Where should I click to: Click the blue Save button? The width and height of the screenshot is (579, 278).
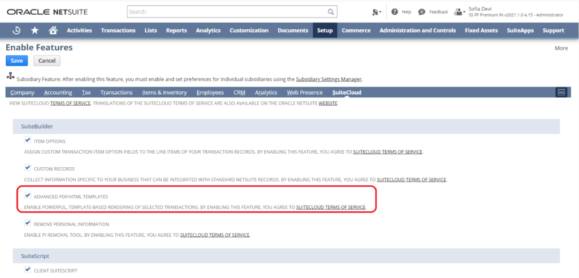click(x=16, y=60)
